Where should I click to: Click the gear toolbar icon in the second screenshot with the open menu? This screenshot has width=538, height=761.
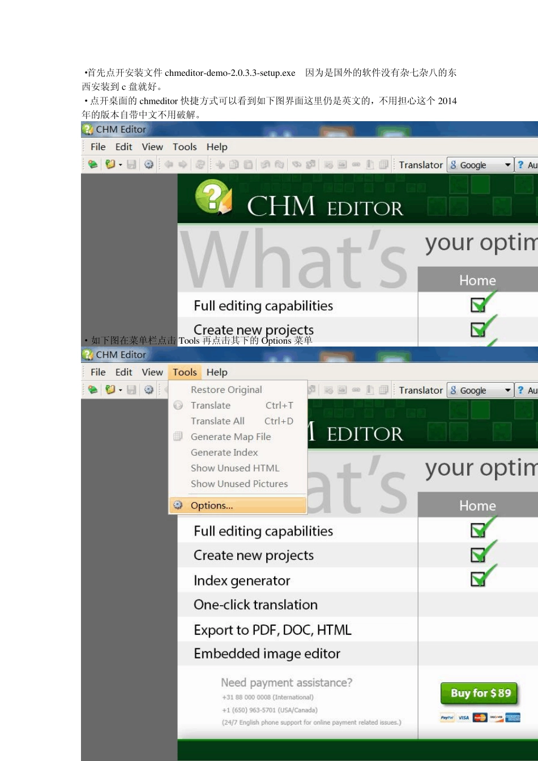(x=148, y=390)
